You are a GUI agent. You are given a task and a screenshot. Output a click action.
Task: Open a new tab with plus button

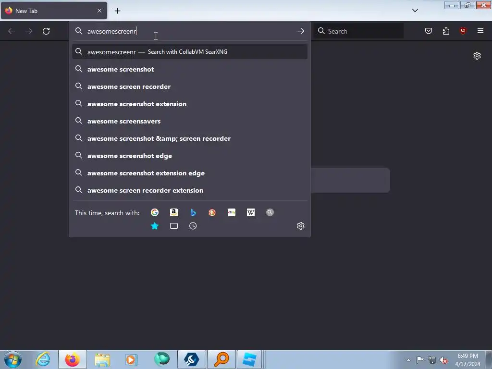point(117,11)
